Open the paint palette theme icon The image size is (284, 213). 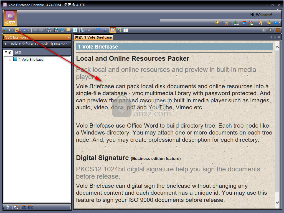[217, 23]
